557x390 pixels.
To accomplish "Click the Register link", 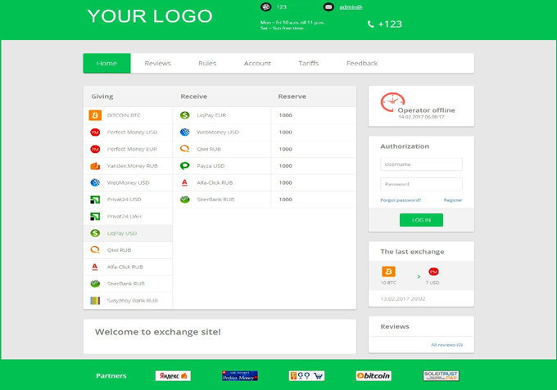I will click(453, 200).
